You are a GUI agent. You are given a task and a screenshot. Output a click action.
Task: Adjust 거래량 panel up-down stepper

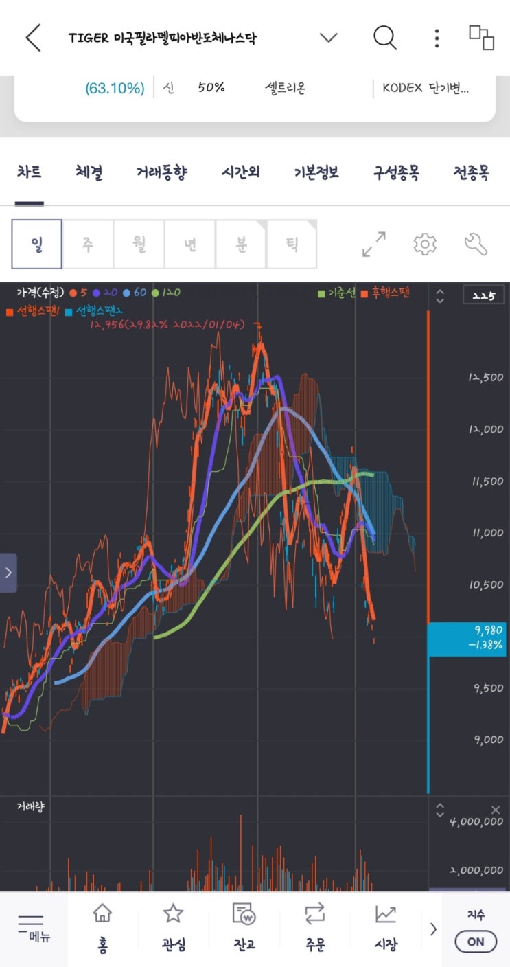(440, 810)
